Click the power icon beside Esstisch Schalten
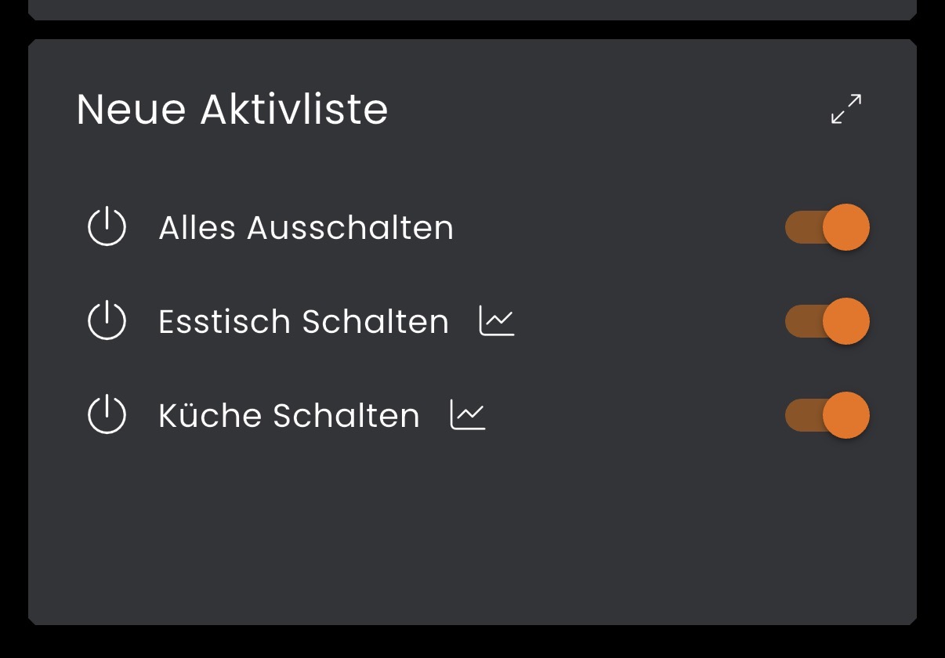 (x=107, y=321)
